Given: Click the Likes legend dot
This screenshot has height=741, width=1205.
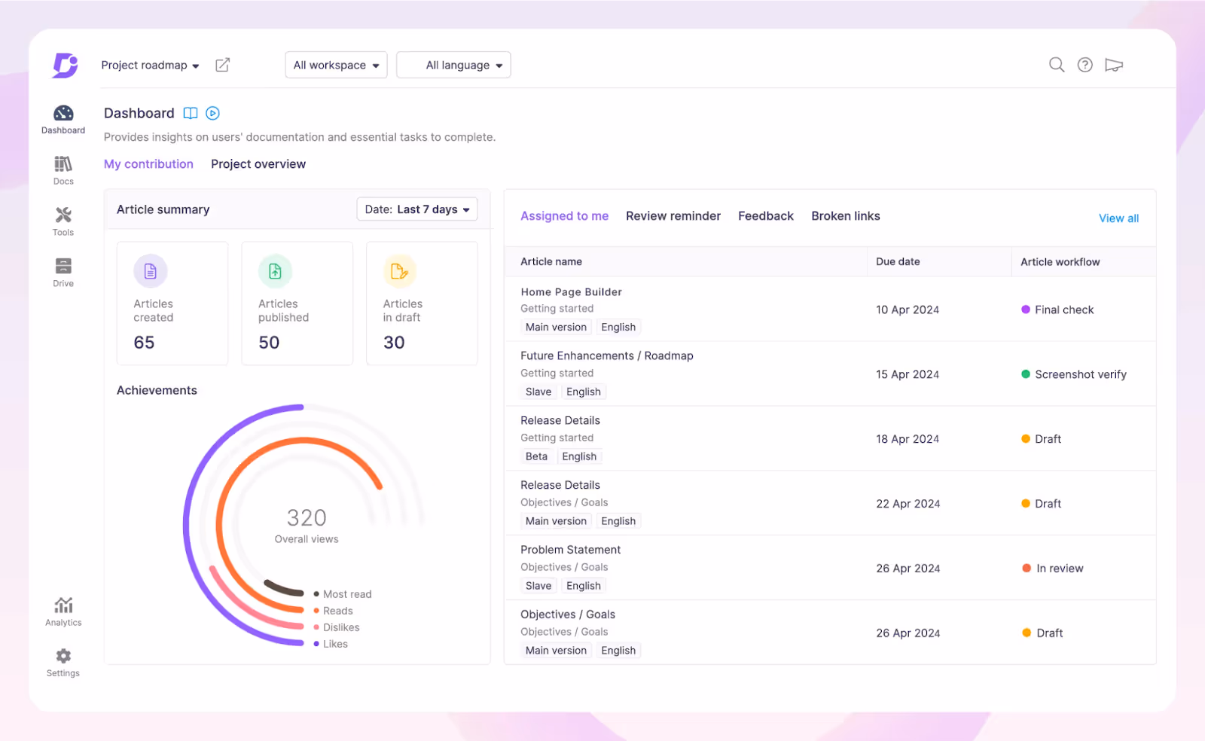Looking at the screenshot, I should point(316,644).
